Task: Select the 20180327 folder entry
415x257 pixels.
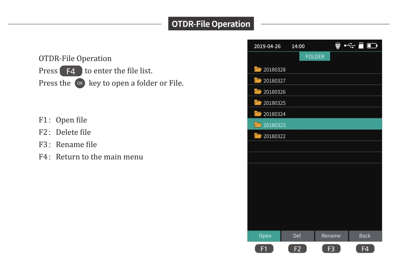Action: click(274, 81)
